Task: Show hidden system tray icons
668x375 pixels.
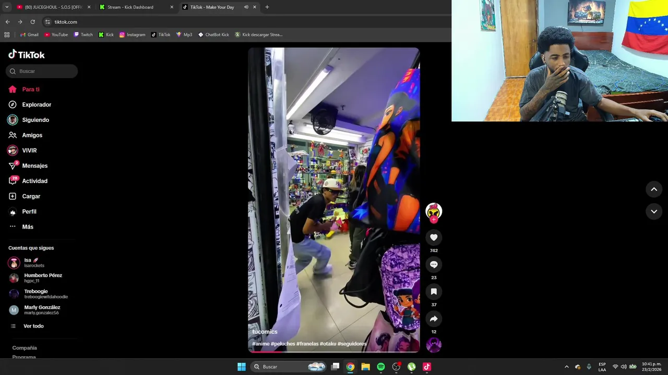Action: pos(567,367)
